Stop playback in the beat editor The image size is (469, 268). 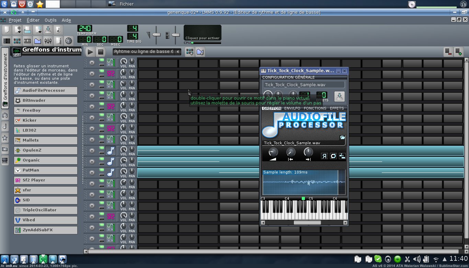[x=101, y=52]
